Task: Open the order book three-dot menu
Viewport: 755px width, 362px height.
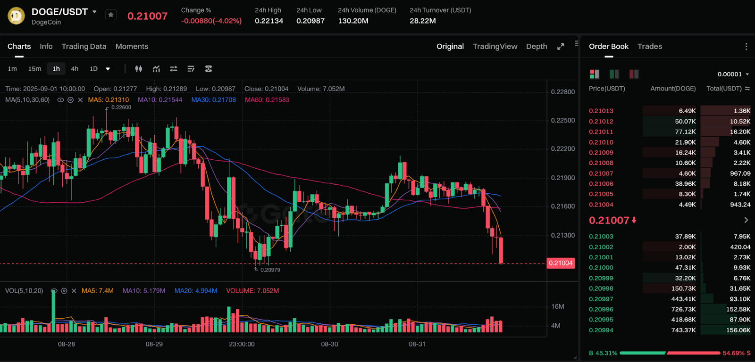Action: click(x=746, y=47)
